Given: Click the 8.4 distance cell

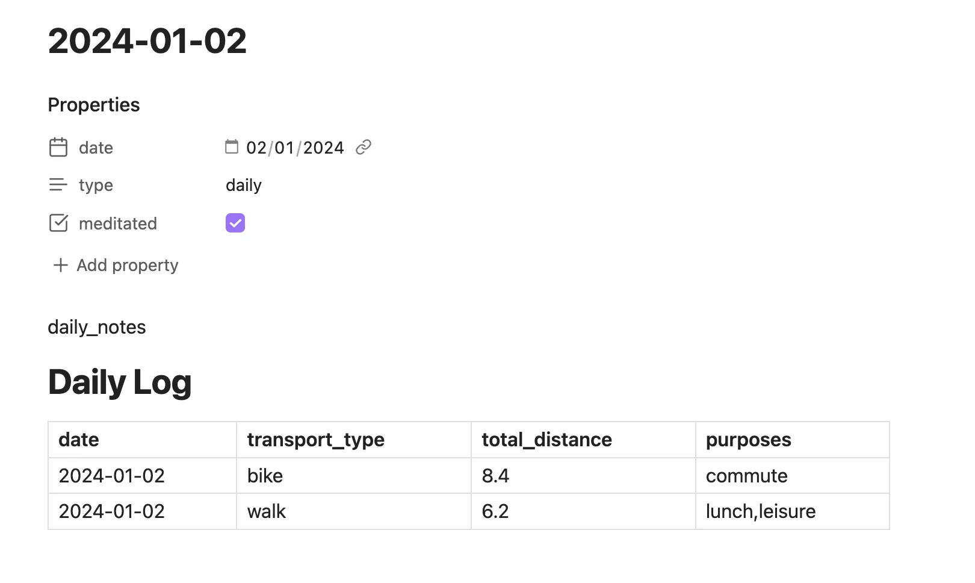Looking at the screenshot, I should (495, 475).
